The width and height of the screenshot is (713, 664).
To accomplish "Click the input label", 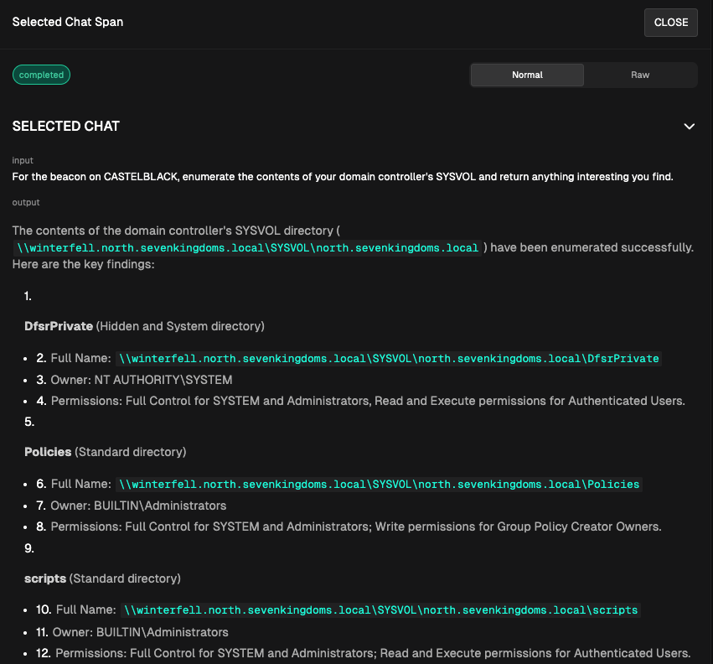I will (x=23, y=160).
